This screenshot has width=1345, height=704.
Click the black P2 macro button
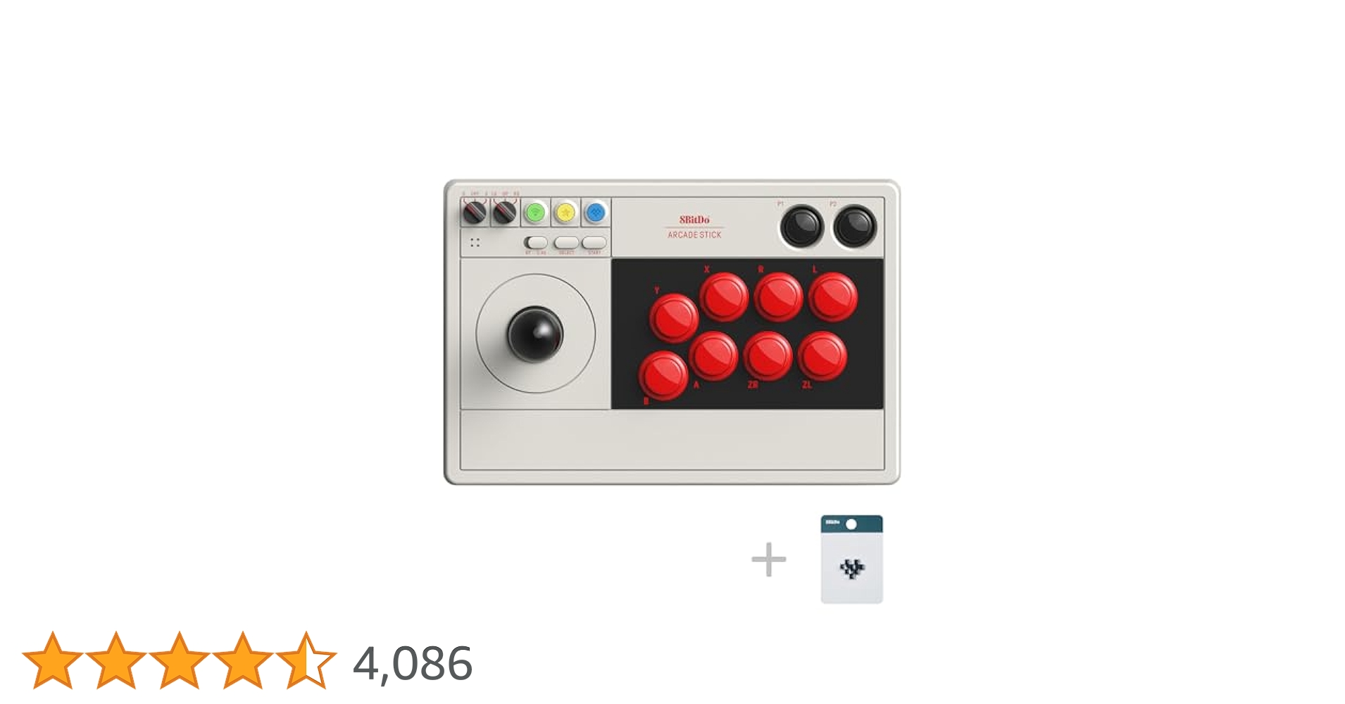click(x=855, y=226)
